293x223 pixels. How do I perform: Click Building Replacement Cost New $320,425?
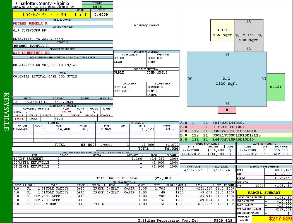point(223,220)
